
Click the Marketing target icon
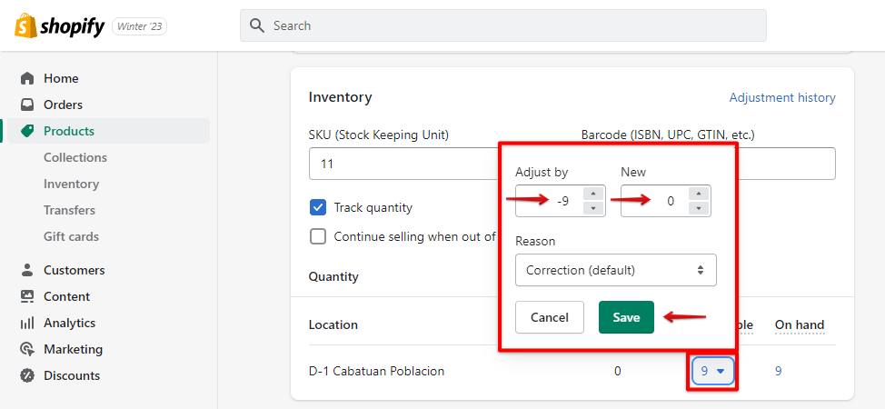27,349
